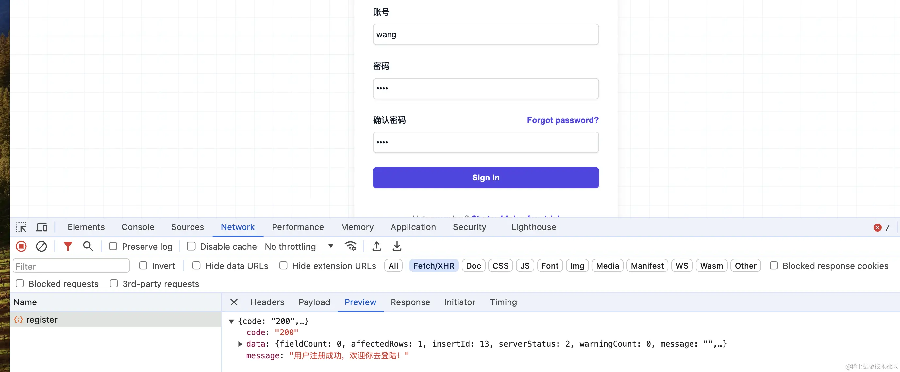Click the Filter text input field
Screen dimensions: 900x372
click(71, 266)
